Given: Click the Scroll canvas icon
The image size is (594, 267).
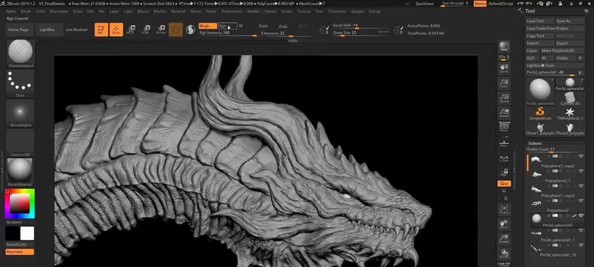Looking at the screenshot, I should pos(504,69).
